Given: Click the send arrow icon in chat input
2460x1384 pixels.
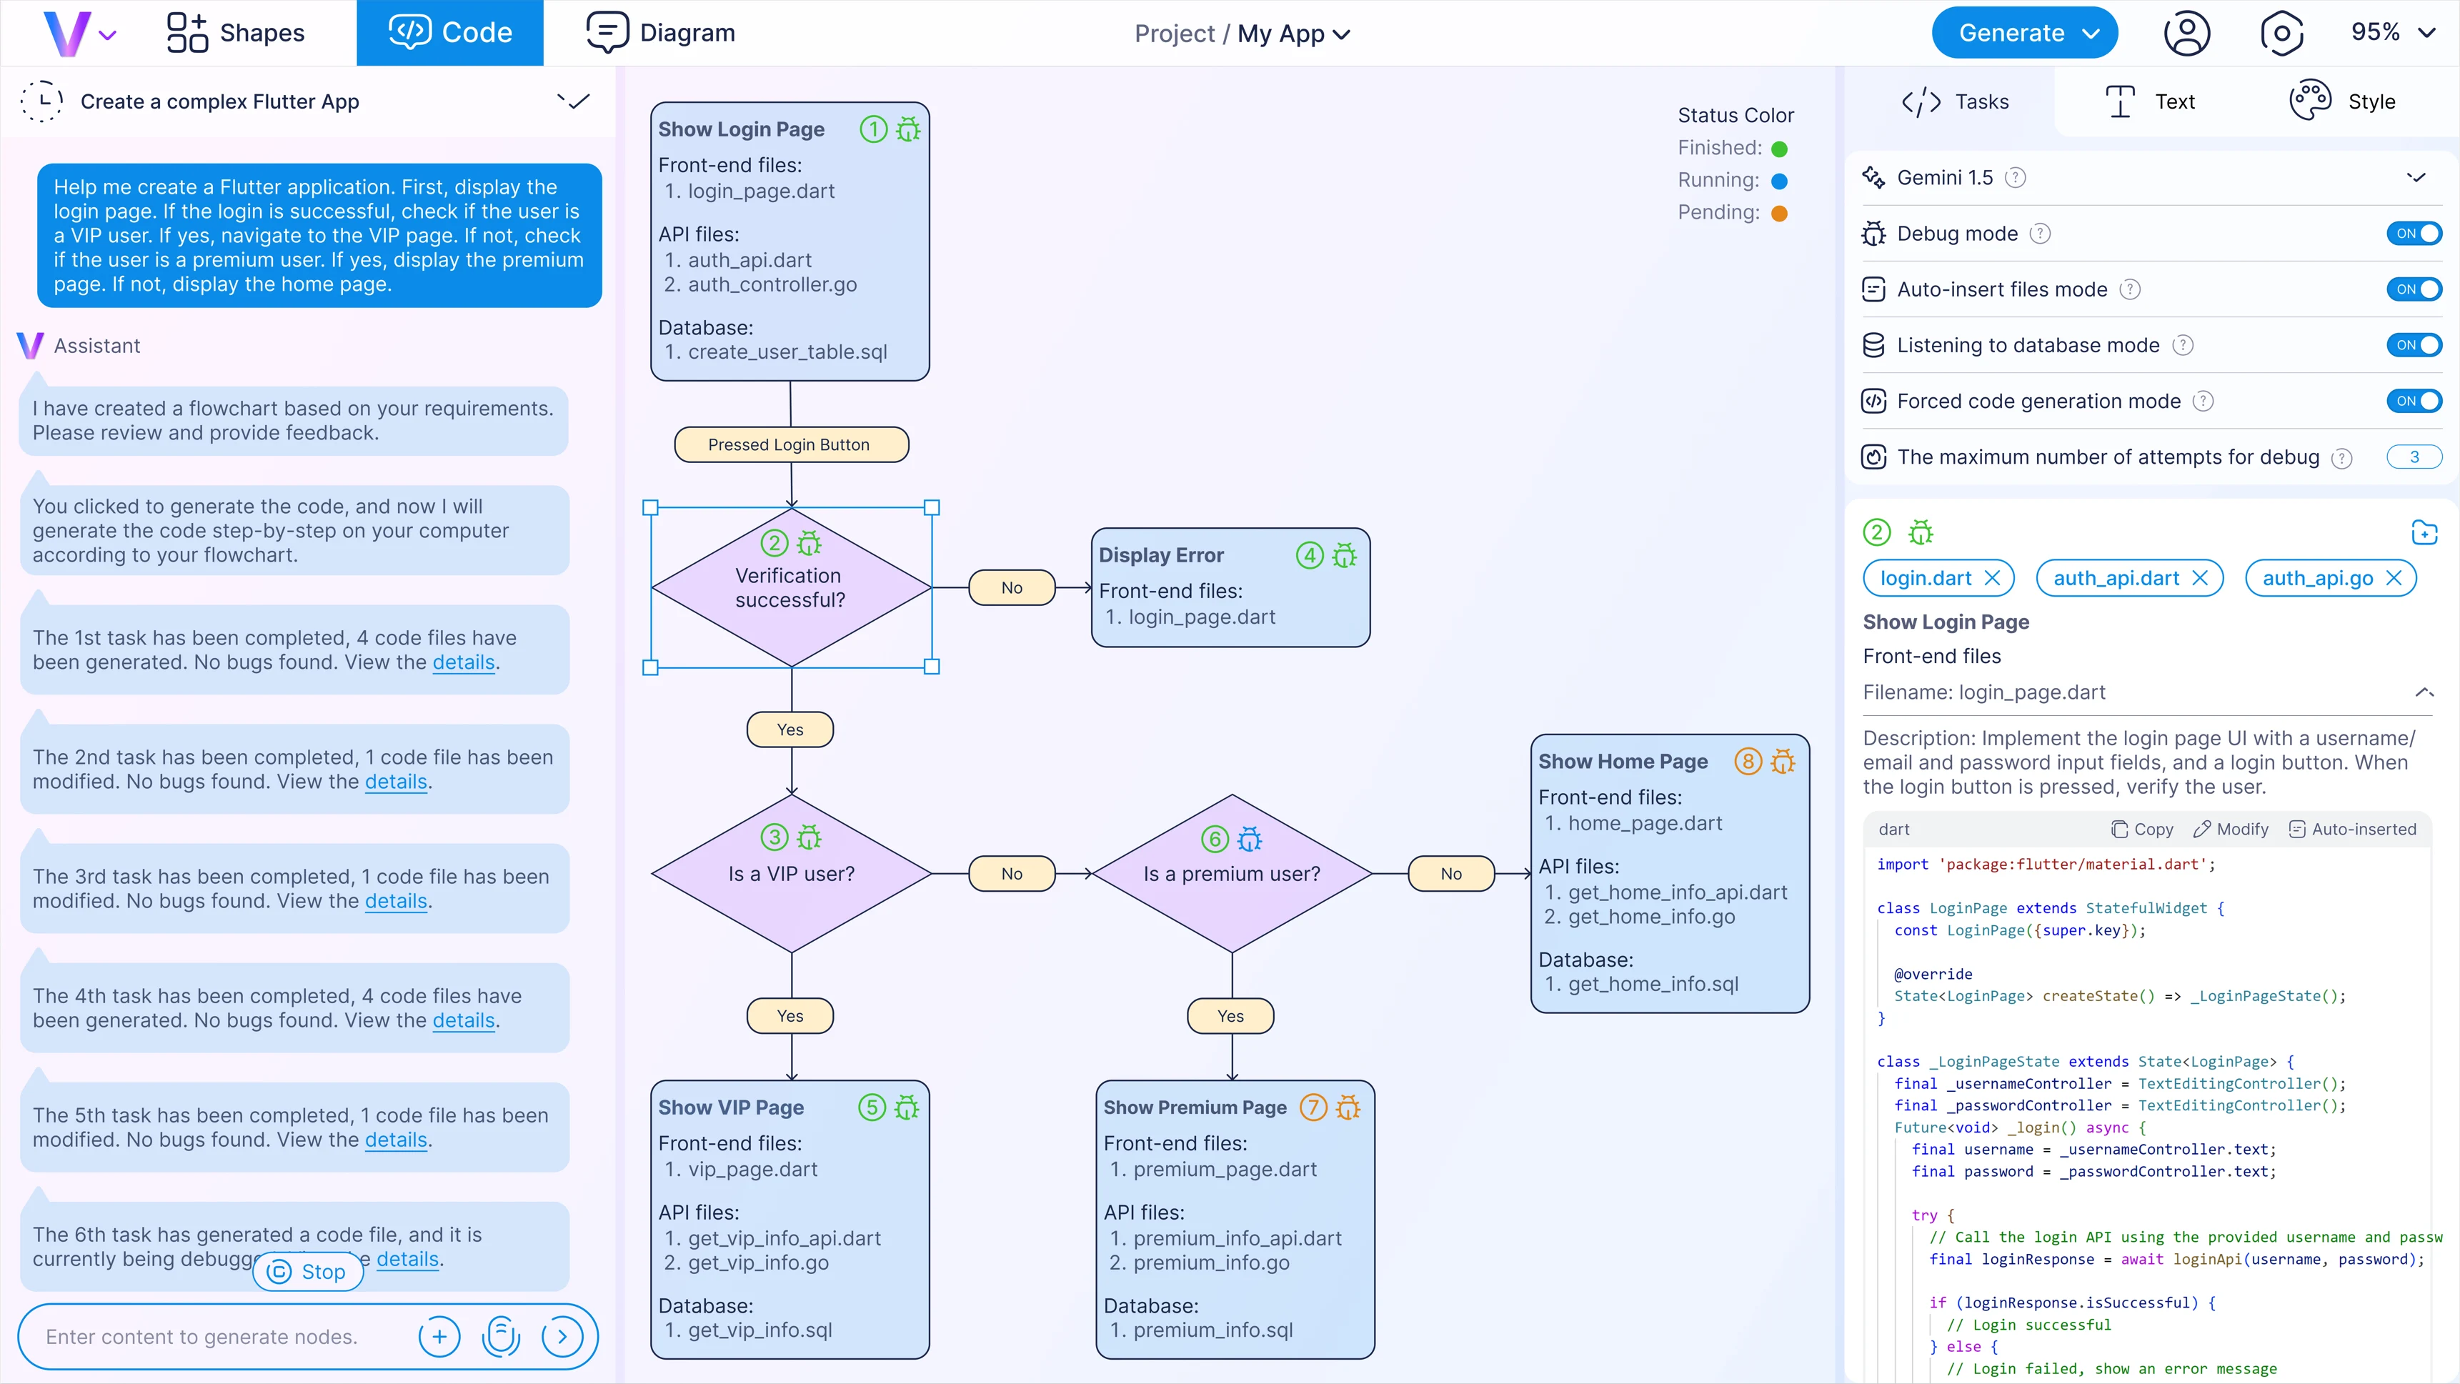Looking at the screenshot, I should (562, 1336).
